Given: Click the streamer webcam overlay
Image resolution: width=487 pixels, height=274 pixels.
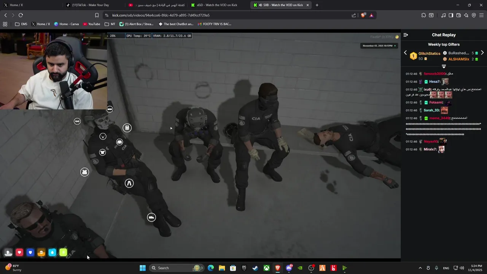Looking at the screenshot, I should click(53, 71).
